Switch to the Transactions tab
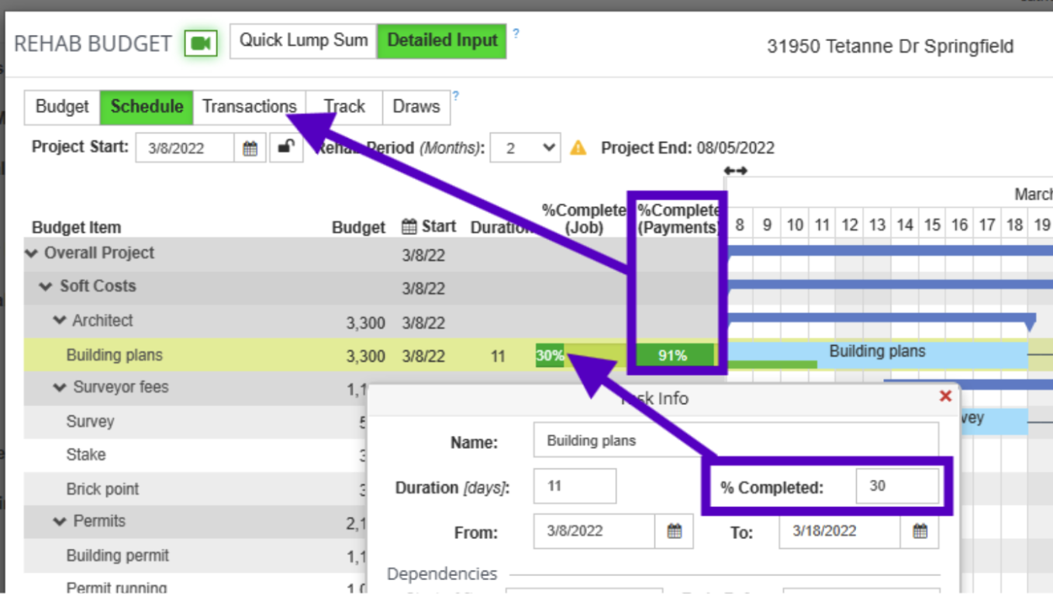The height and width of the screenshot is (611, 1053). pos(249,107)
